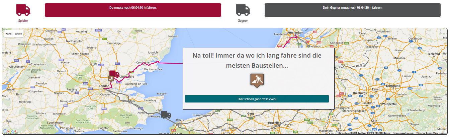Click the 'Spieler' label
This screenshot has height=137, width=450.
[23, 21]
